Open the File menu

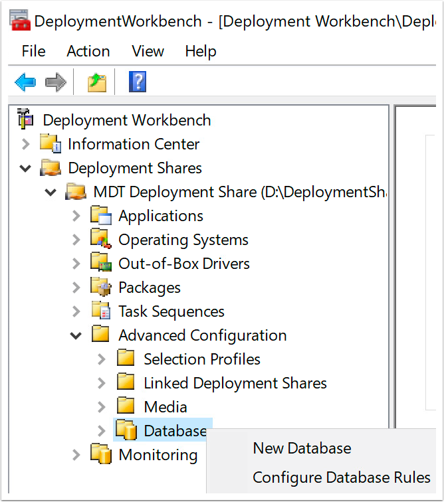coord(34,51)
